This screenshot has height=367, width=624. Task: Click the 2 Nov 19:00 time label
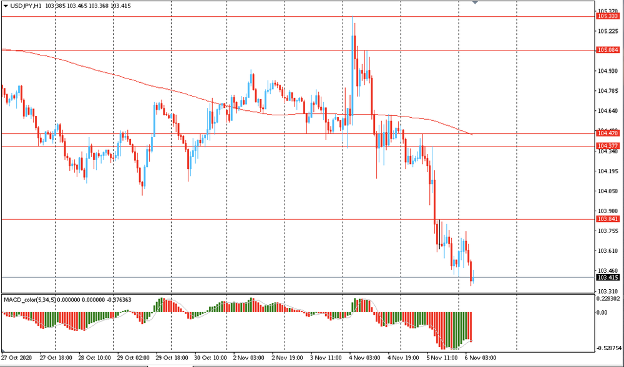point(286,357)
